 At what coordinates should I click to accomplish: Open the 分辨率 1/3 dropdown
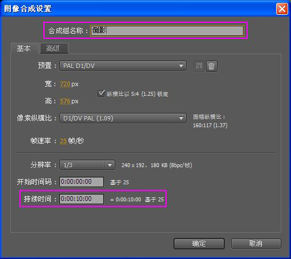(87, 165)
